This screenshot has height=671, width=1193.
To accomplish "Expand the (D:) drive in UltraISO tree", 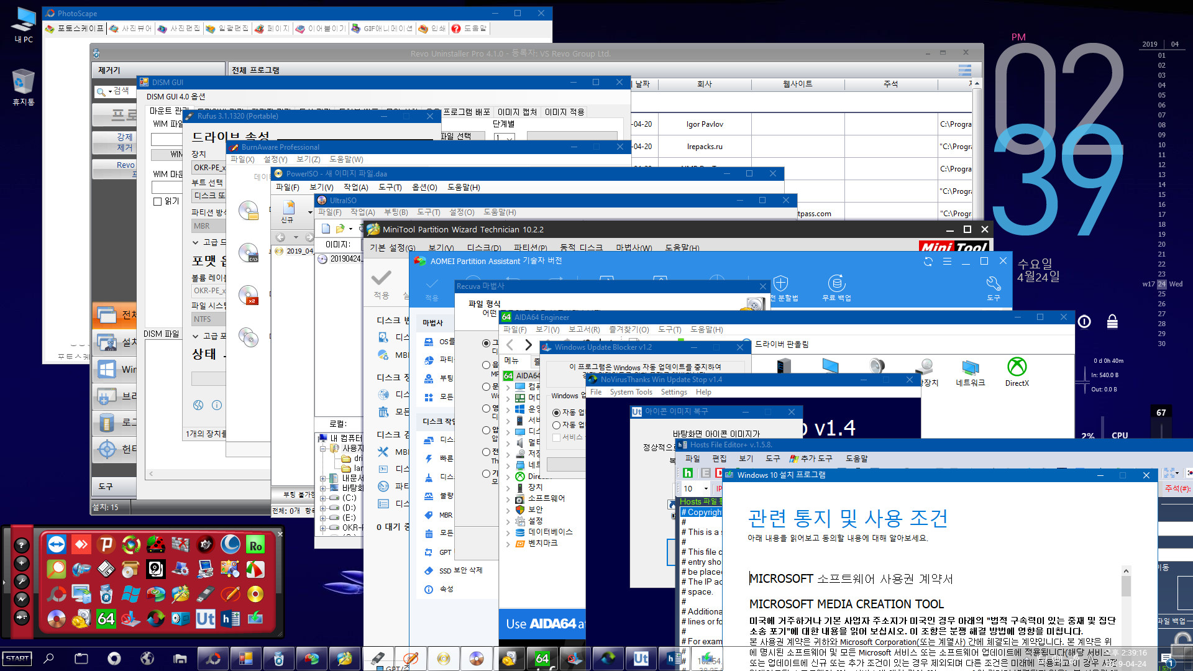I will (x=322, y=508).
